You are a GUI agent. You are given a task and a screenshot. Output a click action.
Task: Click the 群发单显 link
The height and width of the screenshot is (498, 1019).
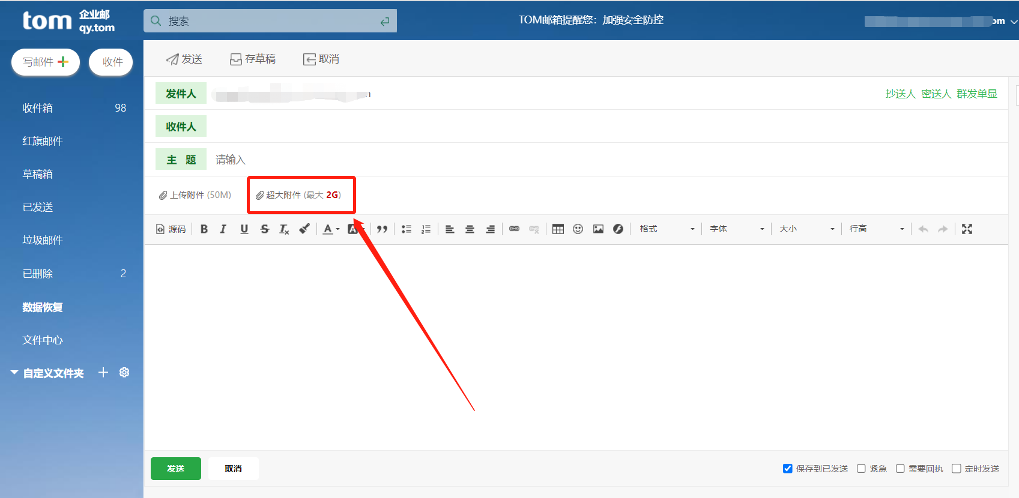click(977, 94)
